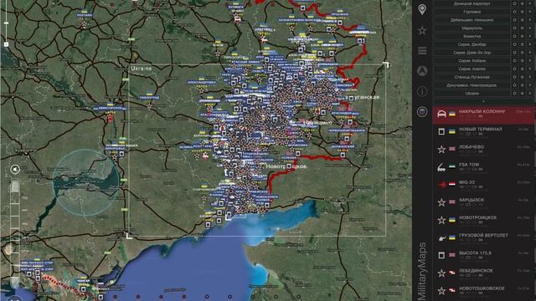The image size is (536, 301).
Task: Click the red jet icon beside MIG-23
Action: point(441,185)
